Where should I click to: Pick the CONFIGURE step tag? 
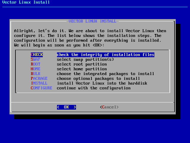click(41, 88)
